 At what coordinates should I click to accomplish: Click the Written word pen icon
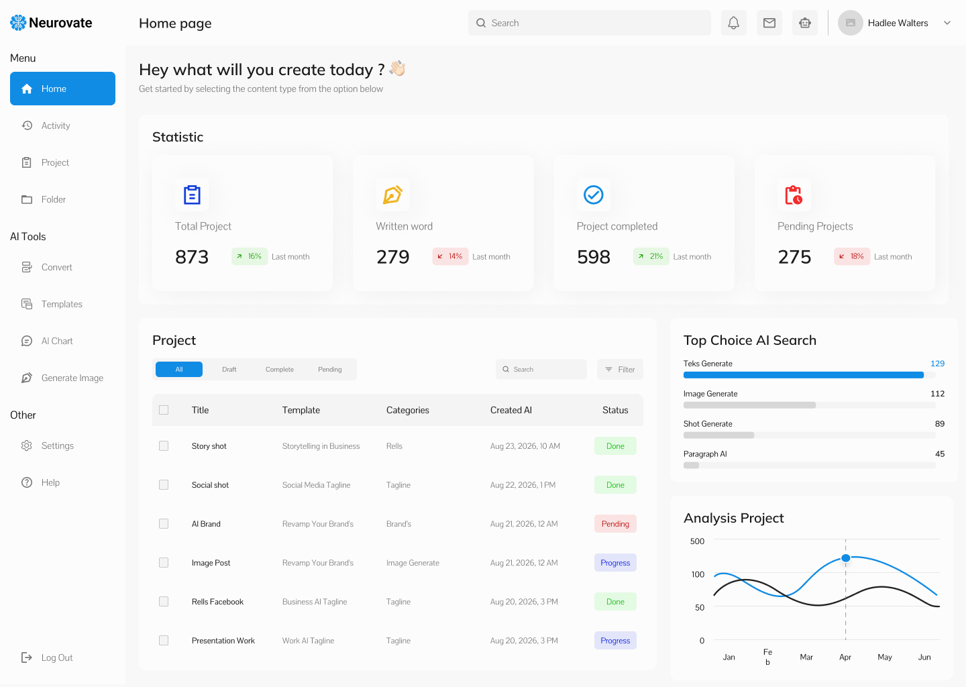click(392, 195)
